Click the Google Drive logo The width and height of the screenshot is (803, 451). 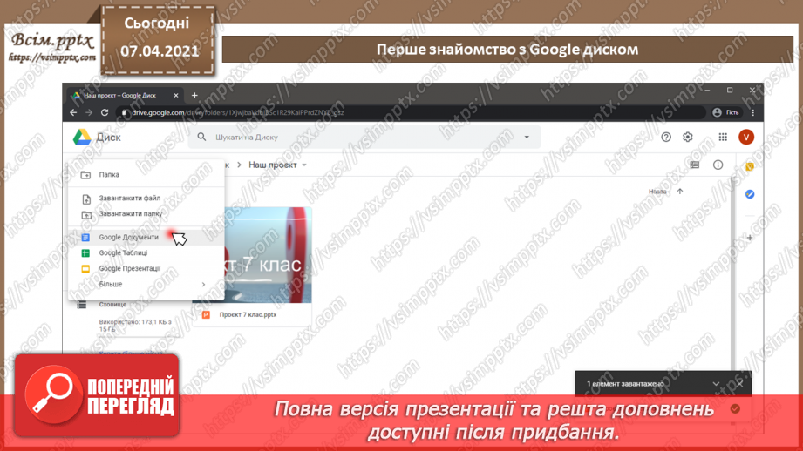pyautogui.click(x=81, y=137)
